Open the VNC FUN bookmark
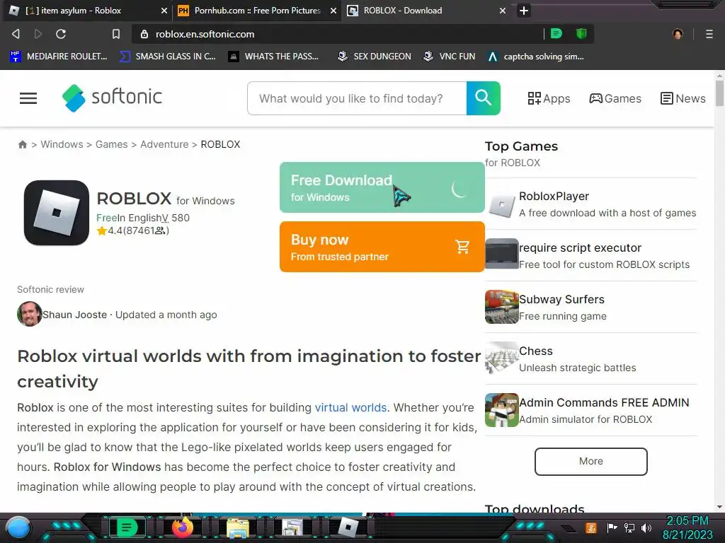Viewport: 725px width, 543px height. (449, 57)
